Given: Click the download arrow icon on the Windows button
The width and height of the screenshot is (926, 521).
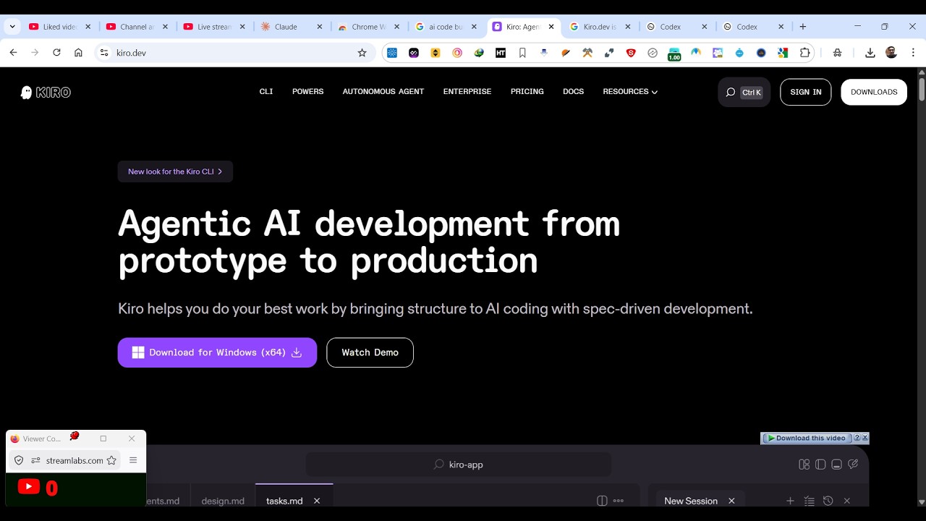Looking at the screenshot, I should (296, 352).
